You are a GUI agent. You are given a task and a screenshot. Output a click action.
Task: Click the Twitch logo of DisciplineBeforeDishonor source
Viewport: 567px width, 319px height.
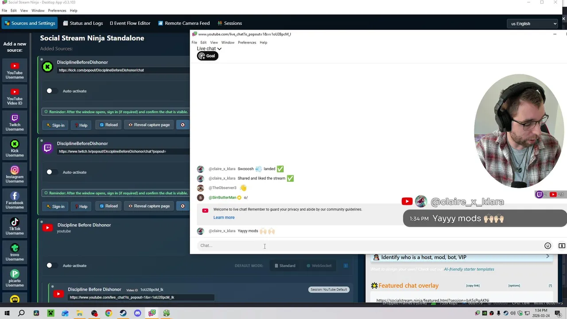coord(47,148)
